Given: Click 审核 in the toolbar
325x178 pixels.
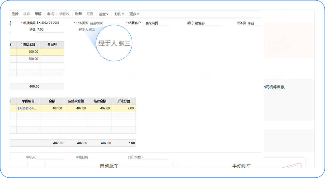Looking at the screenshot, I should click(50, 14).
